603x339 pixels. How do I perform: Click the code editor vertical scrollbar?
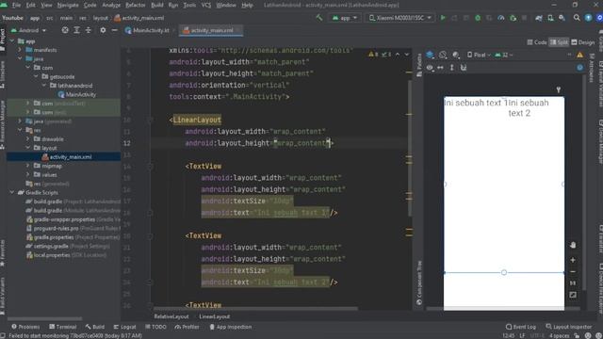[409, 148]
